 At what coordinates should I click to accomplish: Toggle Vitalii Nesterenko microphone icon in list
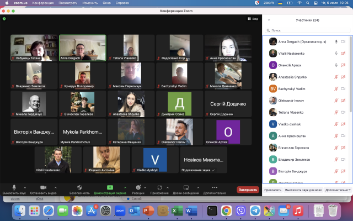click(336, 54)
